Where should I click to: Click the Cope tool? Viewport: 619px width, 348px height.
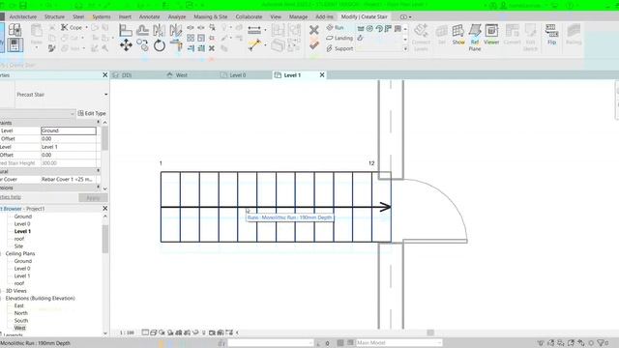[72, 27]
